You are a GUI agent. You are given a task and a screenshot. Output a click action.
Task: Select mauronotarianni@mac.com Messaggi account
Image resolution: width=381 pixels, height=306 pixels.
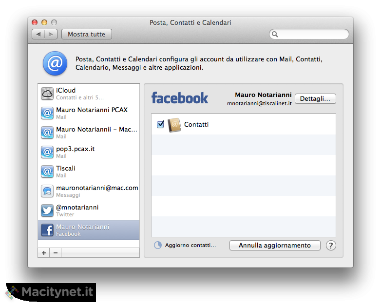(89, 191)
